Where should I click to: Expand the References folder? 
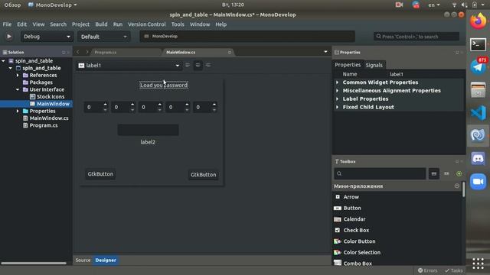pyautogui.click(x=18, y=75)
